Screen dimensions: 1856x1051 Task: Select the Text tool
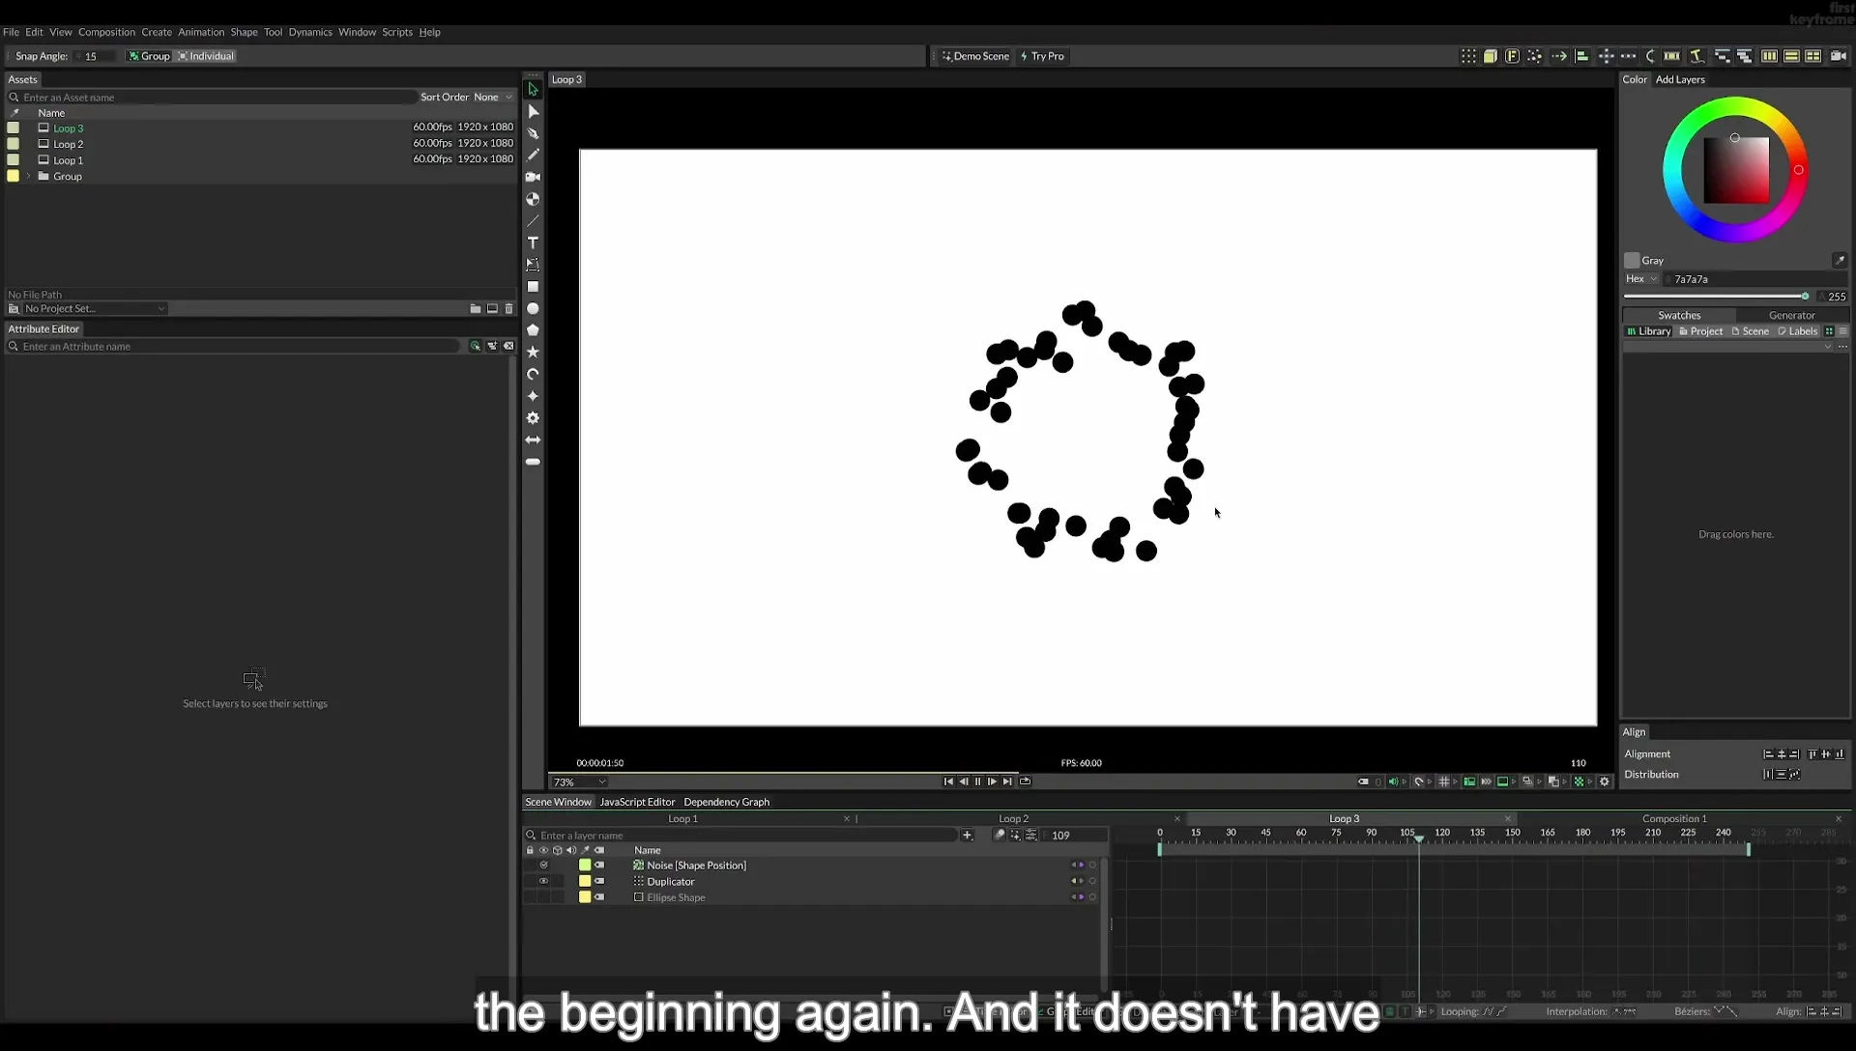coord(533,242)
